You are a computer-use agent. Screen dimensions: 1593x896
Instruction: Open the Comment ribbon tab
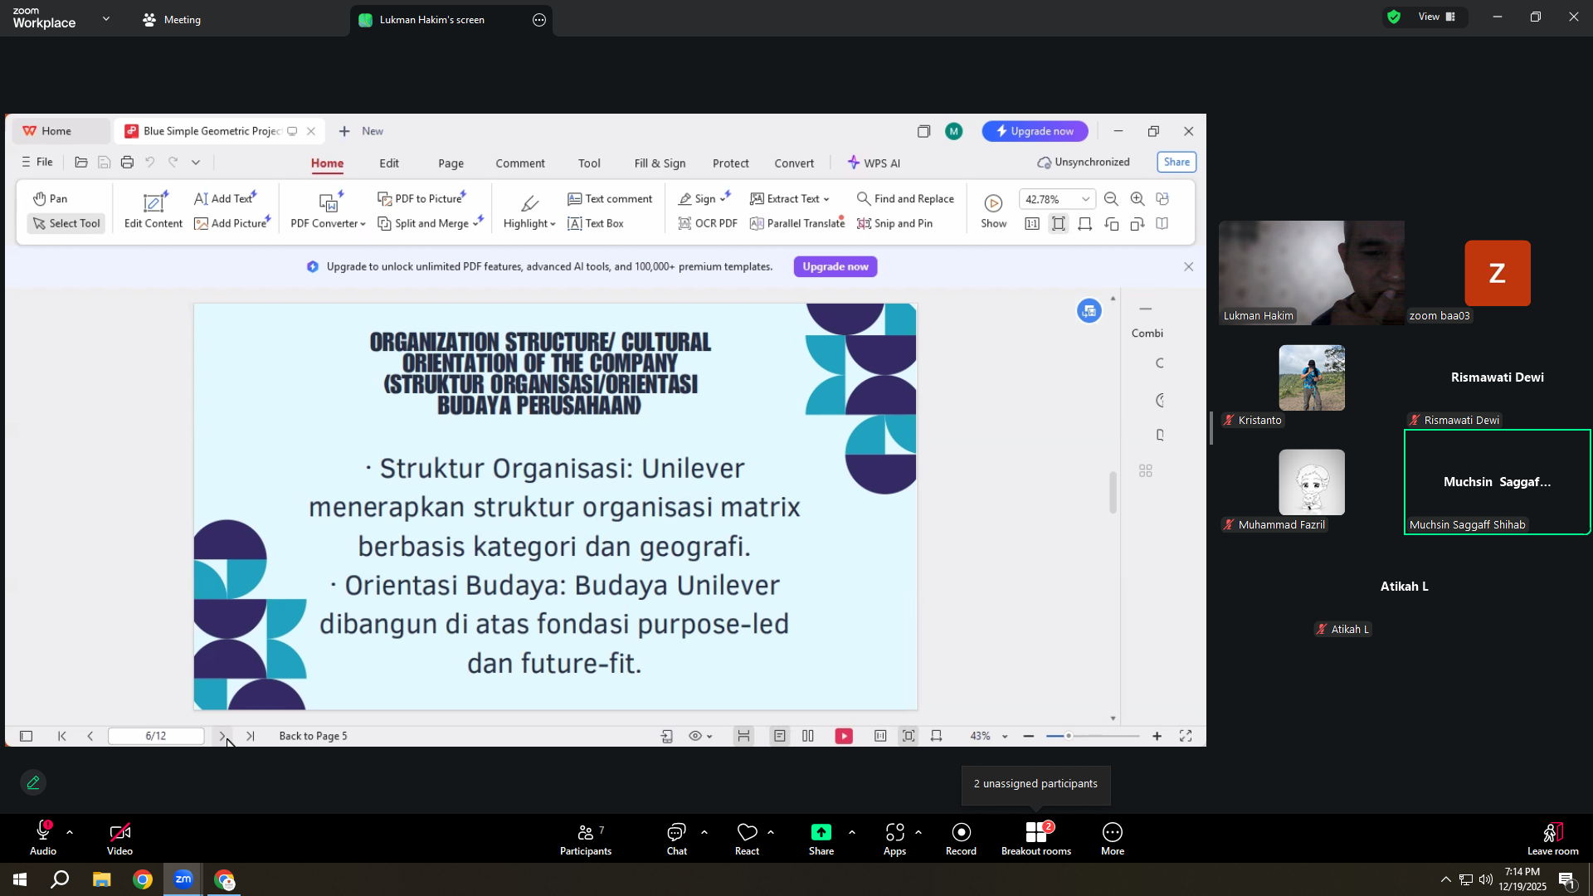(x=520, y=163)
